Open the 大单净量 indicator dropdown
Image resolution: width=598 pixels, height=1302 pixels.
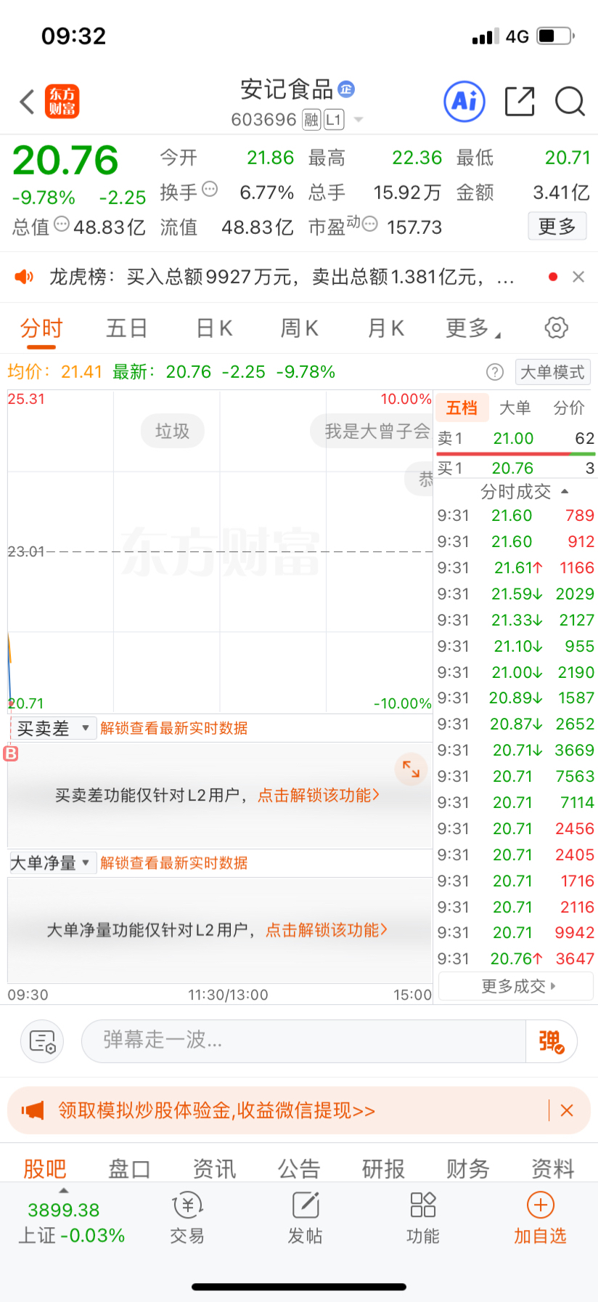pyautogui.click(x=53, y=863)
